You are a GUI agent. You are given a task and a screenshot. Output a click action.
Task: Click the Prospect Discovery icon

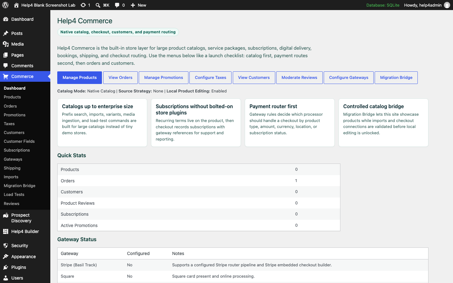tap(6, 215)
